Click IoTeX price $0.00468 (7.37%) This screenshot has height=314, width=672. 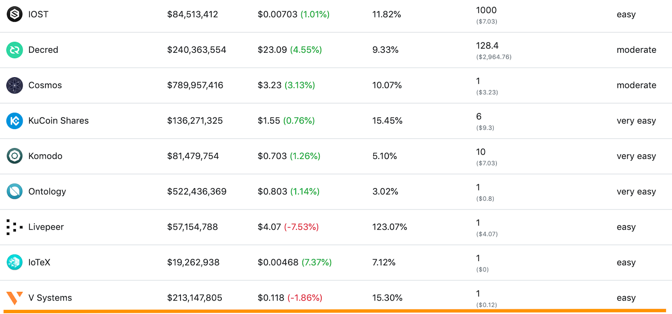[x=295, y=262]
